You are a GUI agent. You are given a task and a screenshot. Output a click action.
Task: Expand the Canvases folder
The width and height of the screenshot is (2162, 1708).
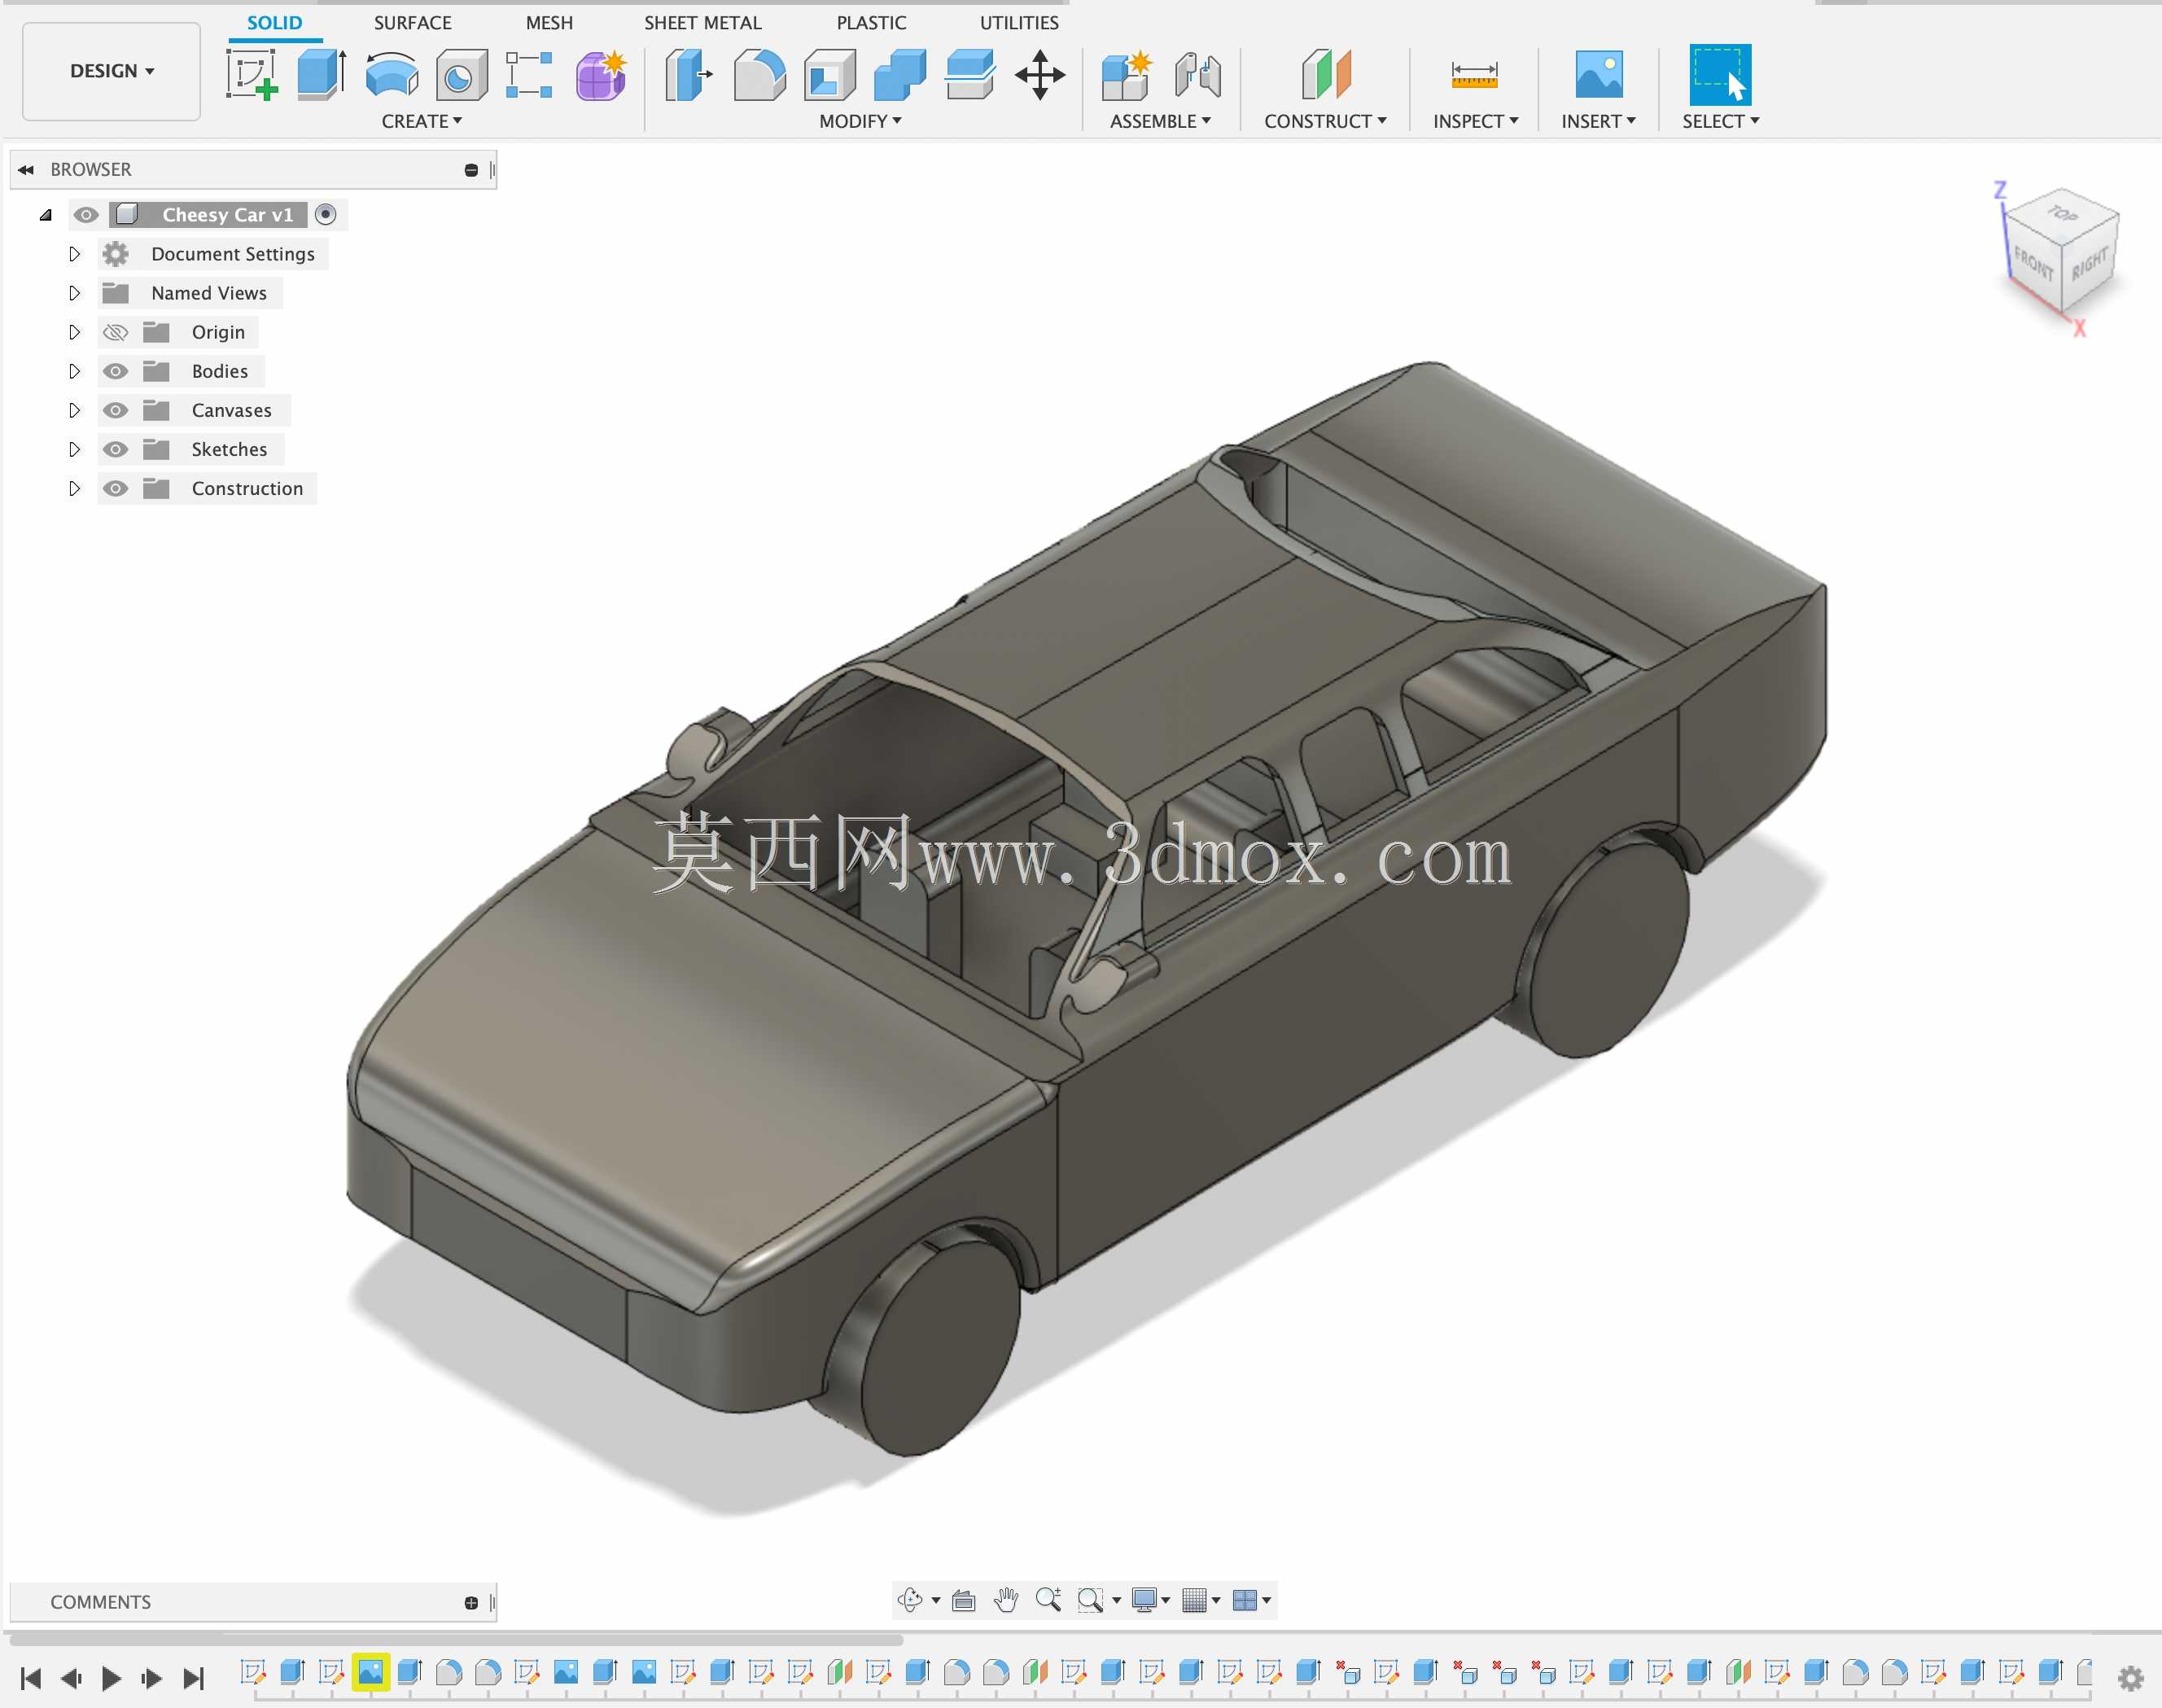click(x=74, y=410)
